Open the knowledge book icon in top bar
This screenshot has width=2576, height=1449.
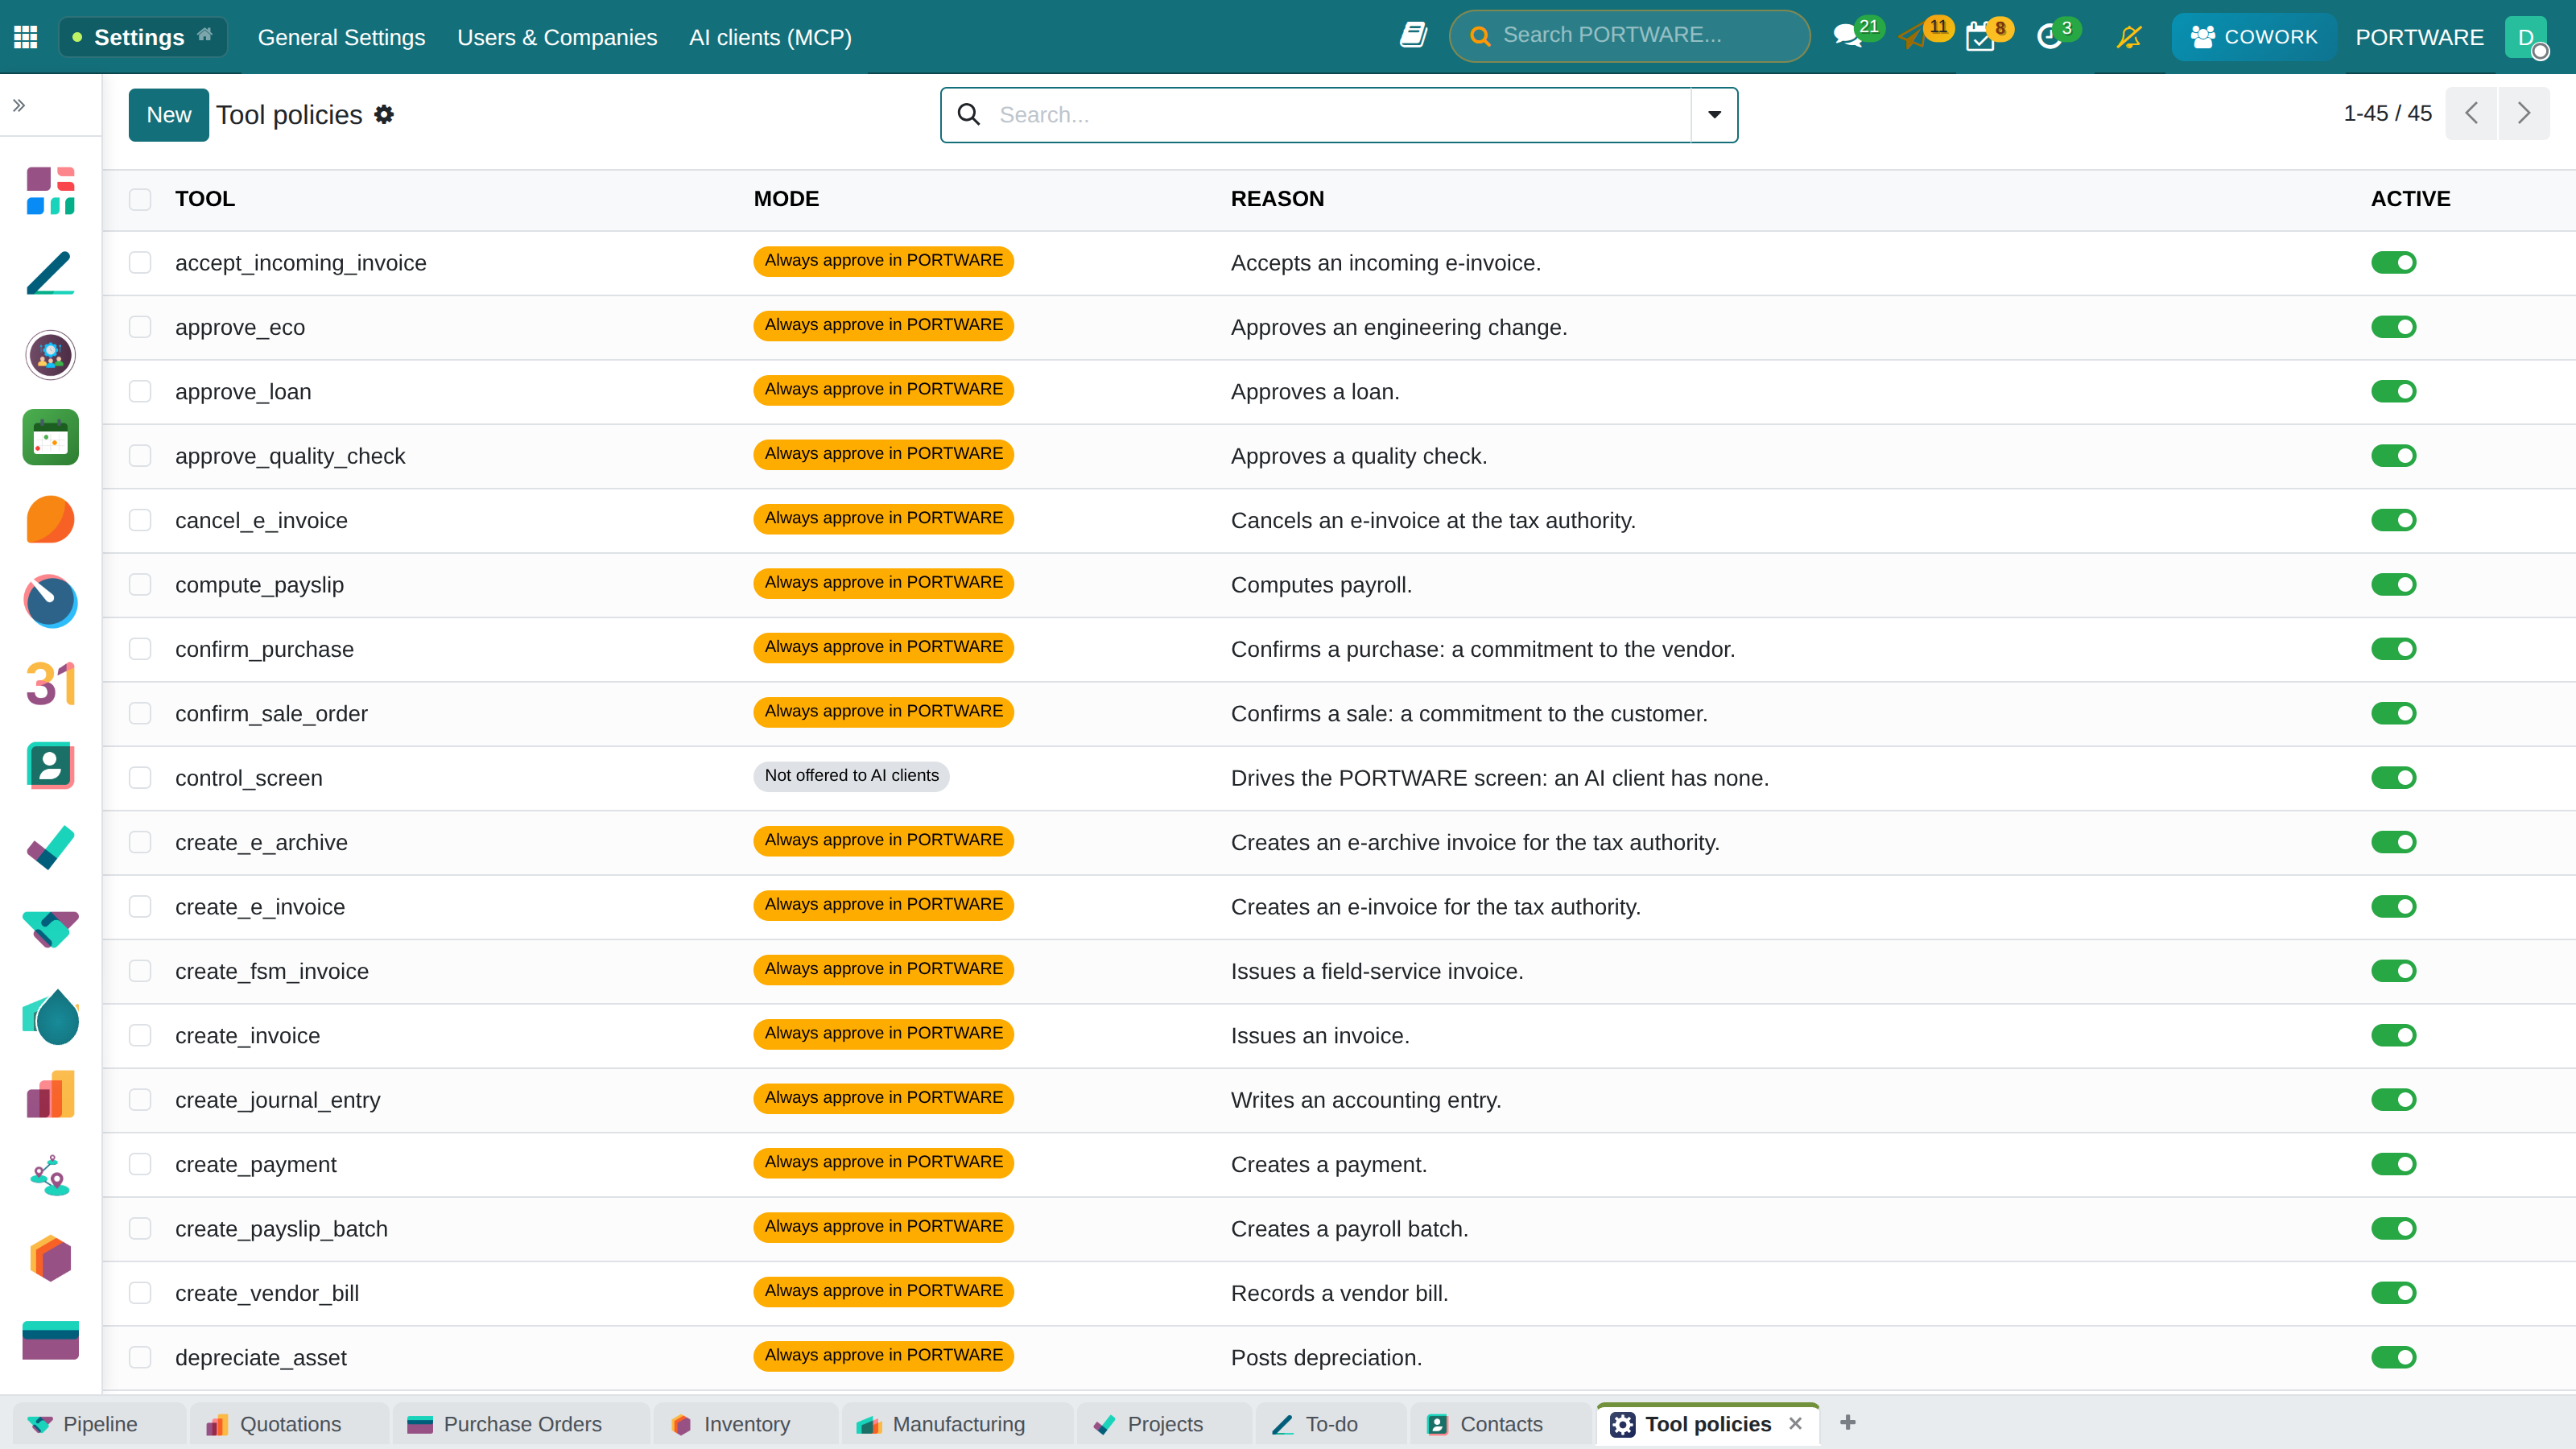tap(1412, 36)
